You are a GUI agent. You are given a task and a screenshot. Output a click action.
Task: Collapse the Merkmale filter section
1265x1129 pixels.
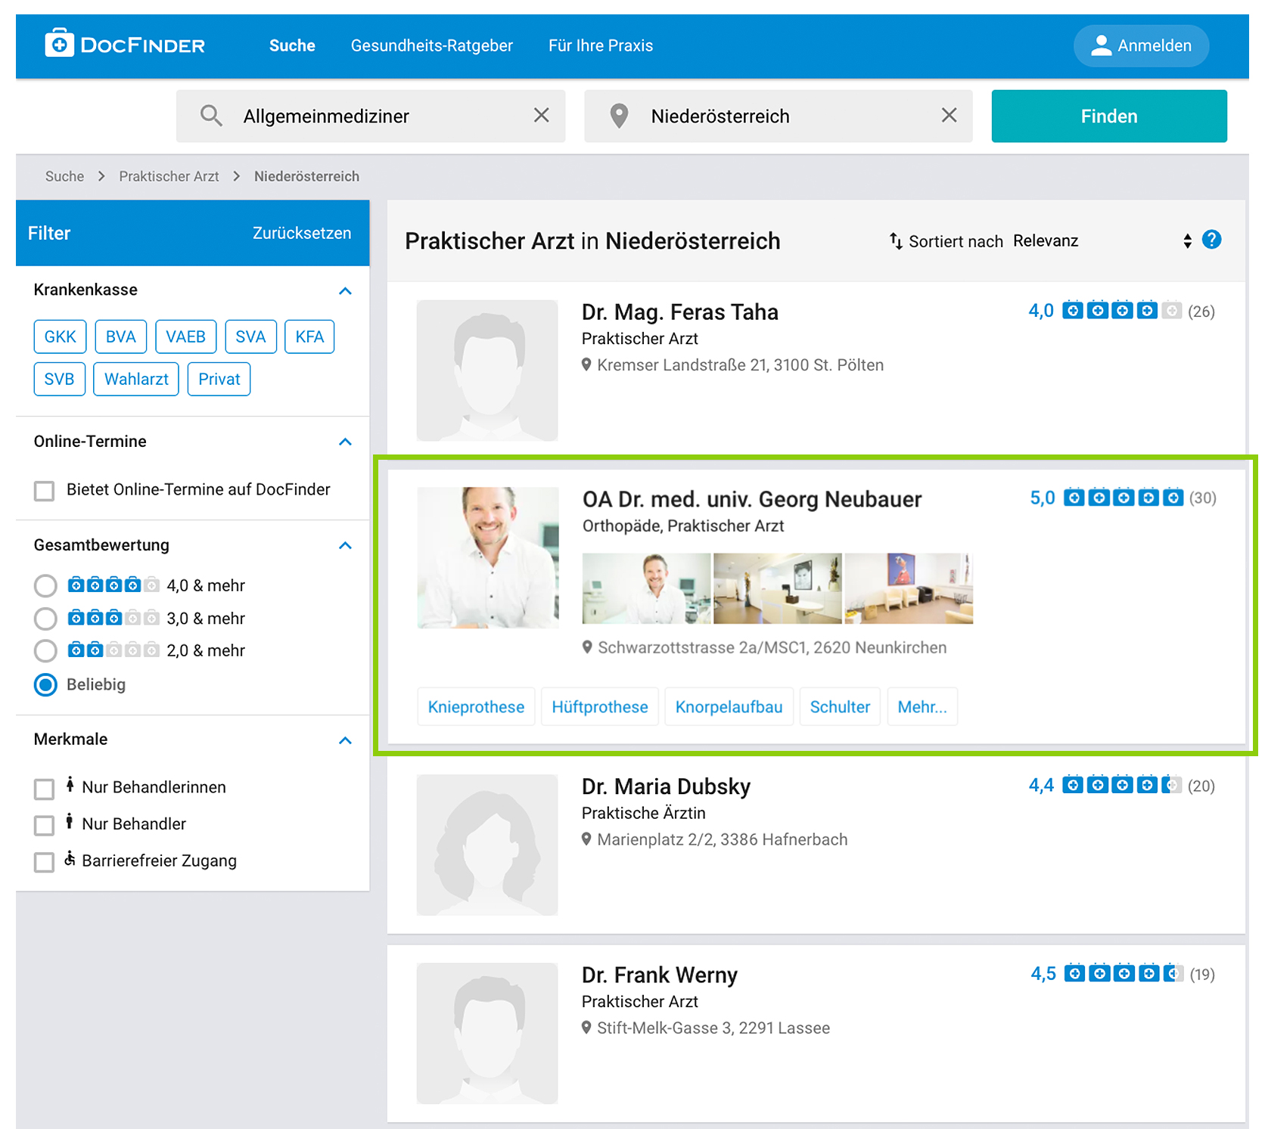[x=345, y=740]
